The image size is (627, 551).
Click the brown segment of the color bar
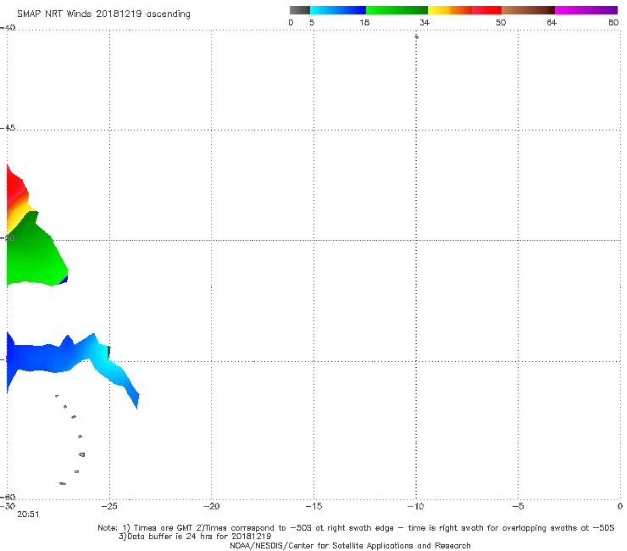coord(528,10)
